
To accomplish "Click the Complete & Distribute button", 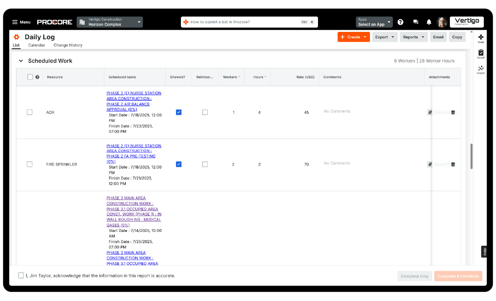I will tap(458, 276).
